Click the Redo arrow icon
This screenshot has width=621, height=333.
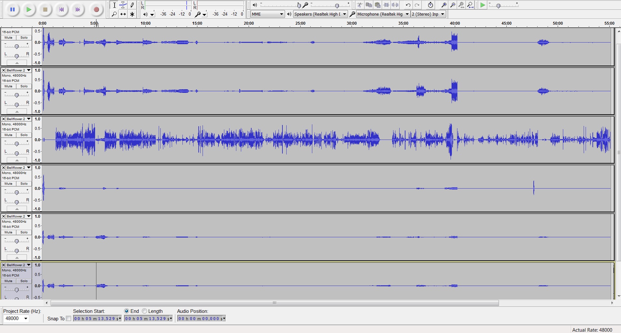(417, 5)
